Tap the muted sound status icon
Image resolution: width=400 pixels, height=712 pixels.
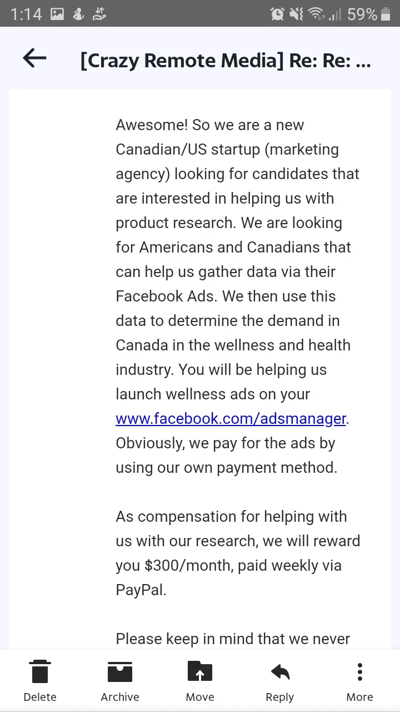click(x=297, y=14)
